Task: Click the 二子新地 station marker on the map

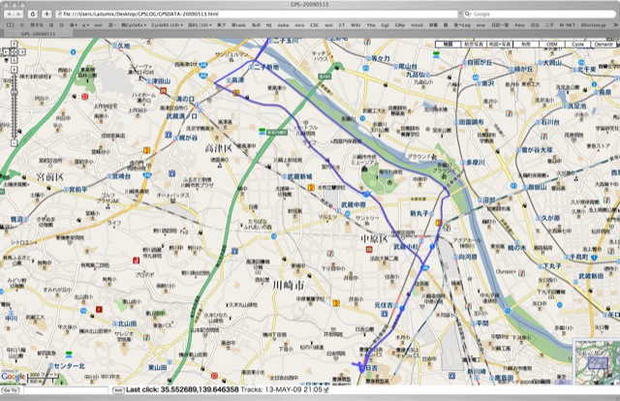Action: coord(251,68)
